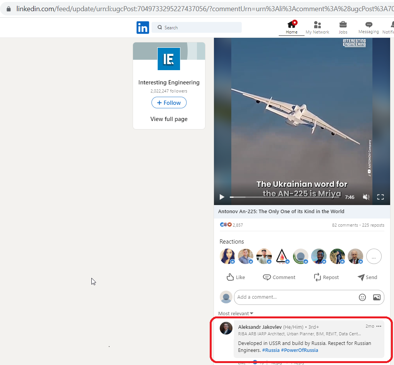The height and width of the screenshot is (365, 394).
Task: Click Aleksandr Jakovlev's job headline text
Action: [300, 334]
